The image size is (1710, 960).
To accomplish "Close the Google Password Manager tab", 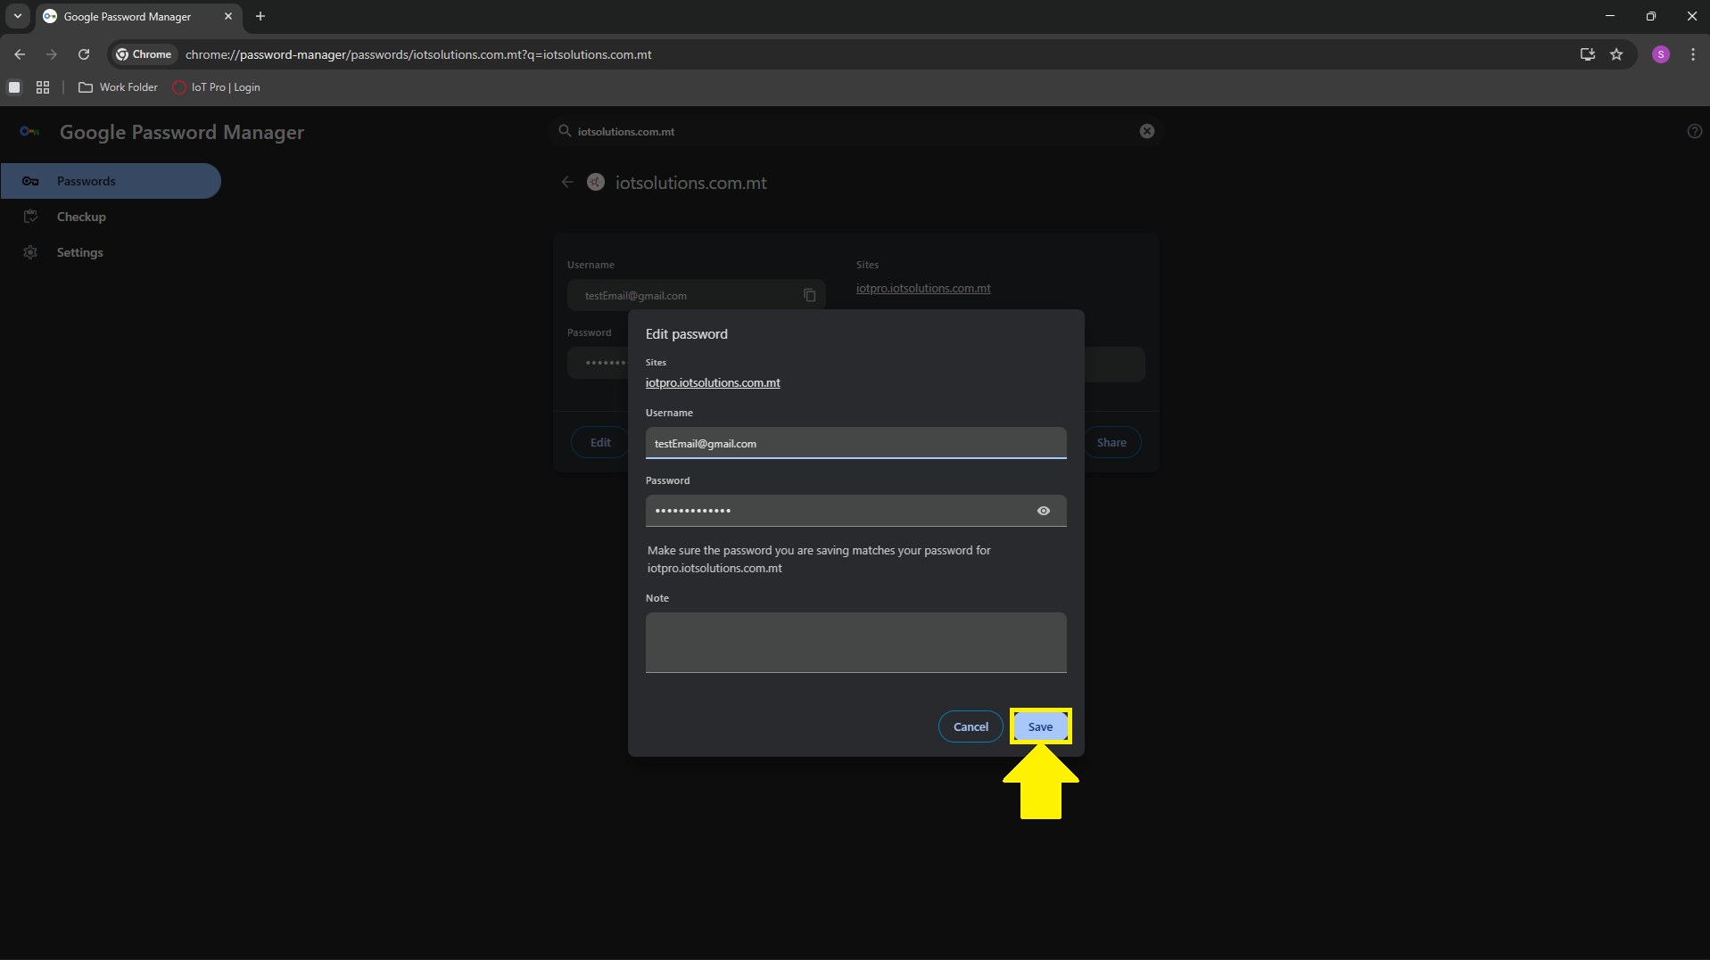I will (x=228, y=16).
